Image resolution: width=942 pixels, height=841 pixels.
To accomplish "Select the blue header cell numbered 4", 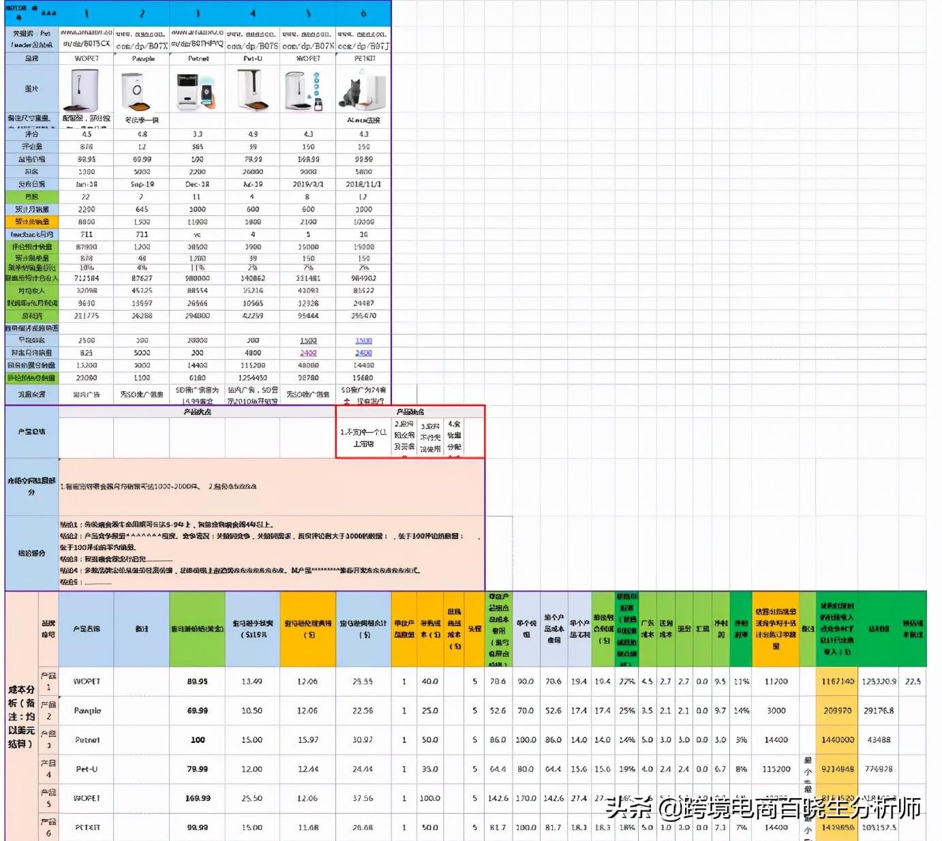I will tap(253, 14).
